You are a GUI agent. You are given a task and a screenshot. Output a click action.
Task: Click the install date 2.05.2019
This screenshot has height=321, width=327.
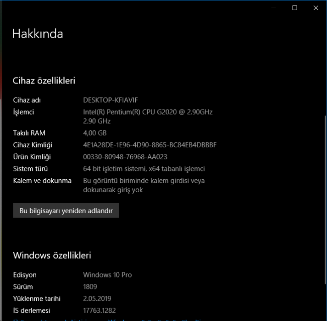pyautogui.click(x=97, y=299)
